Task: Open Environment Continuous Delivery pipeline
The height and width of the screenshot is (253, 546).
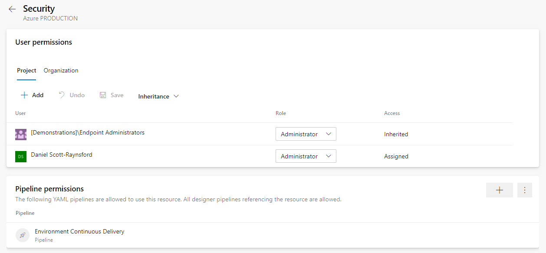Action: (x=79, y=232)
